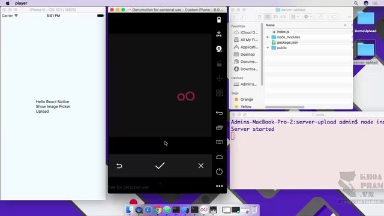Click the Finder share button

320,17
